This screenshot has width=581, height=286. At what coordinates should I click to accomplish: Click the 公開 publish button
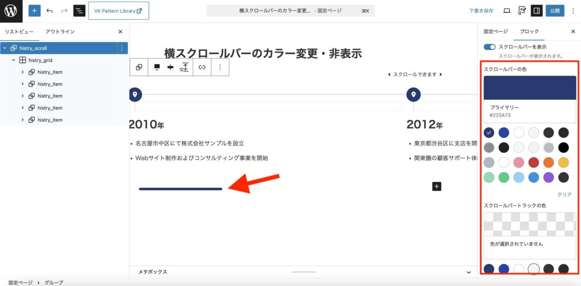[x=555, y=11]
